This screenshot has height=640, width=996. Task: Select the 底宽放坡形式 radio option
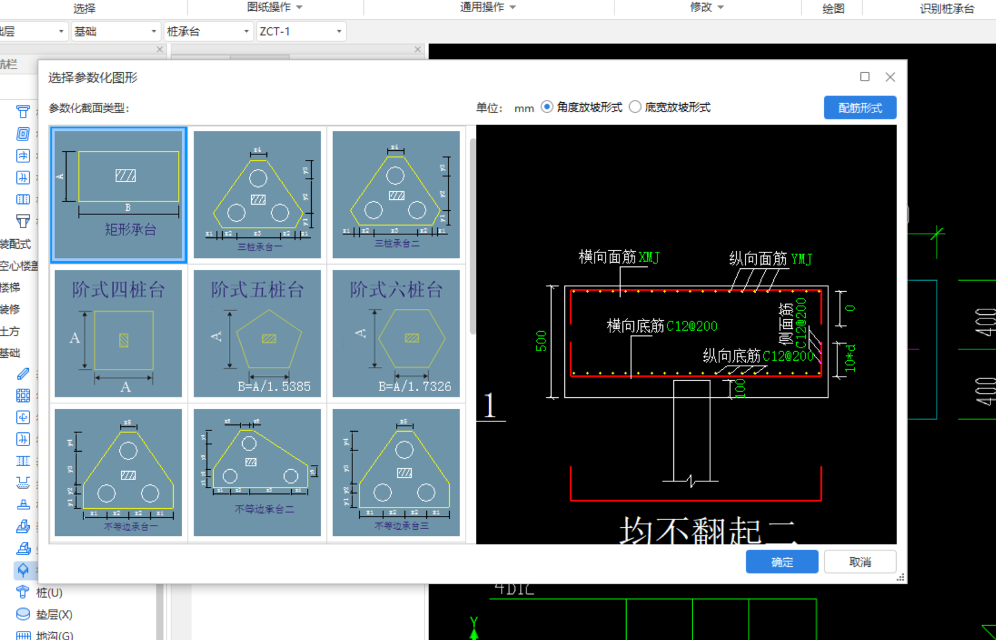[x=635, y=107]
